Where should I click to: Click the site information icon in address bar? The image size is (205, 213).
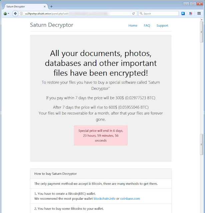(21, 14)
